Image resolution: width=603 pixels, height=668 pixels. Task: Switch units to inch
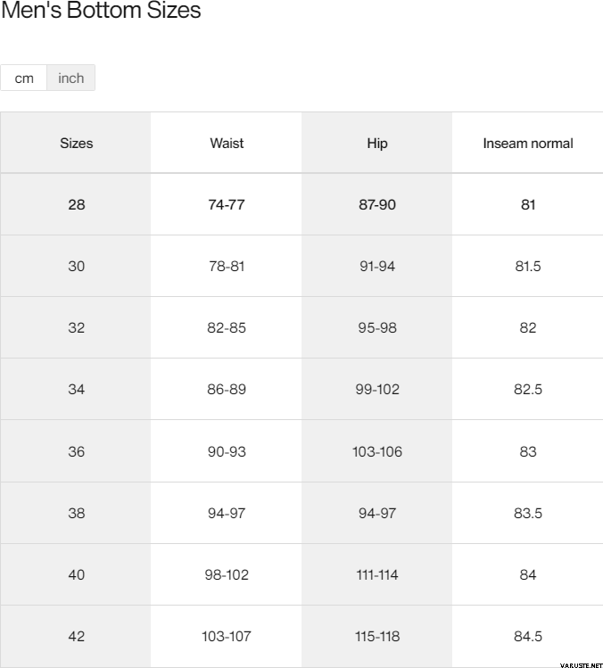(x=70, y=78)
